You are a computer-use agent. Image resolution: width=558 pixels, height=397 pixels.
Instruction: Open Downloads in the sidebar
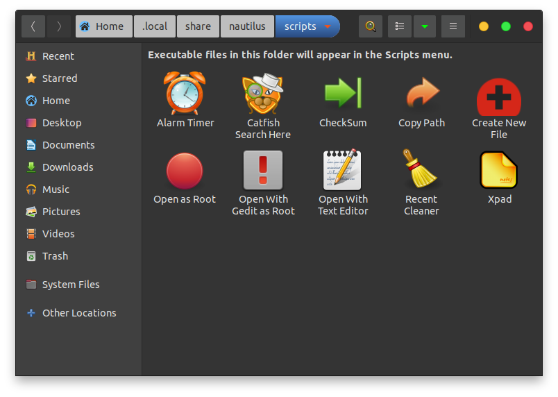pyautogui.click(x=78, y=167)
